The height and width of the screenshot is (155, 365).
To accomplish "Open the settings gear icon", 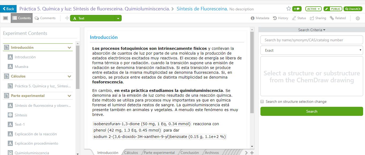I will pyautogui.click(x=358, y=18).
